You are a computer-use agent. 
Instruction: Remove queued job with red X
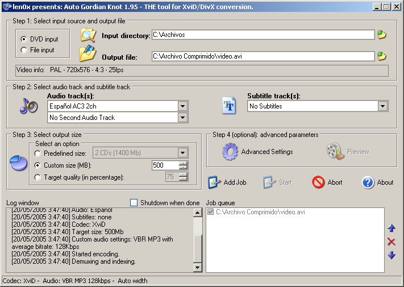pos(391,242)
